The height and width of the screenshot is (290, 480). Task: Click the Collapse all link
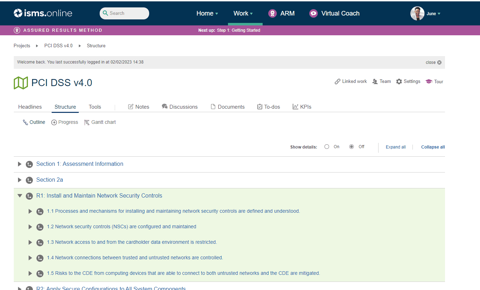[433, 147]
